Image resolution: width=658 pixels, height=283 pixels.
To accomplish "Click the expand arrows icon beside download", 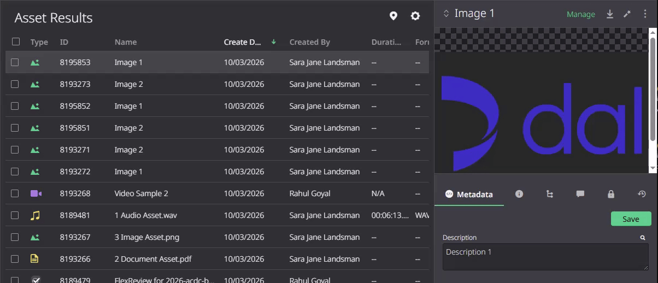I will pyautogui.click(x=627, y=14).
